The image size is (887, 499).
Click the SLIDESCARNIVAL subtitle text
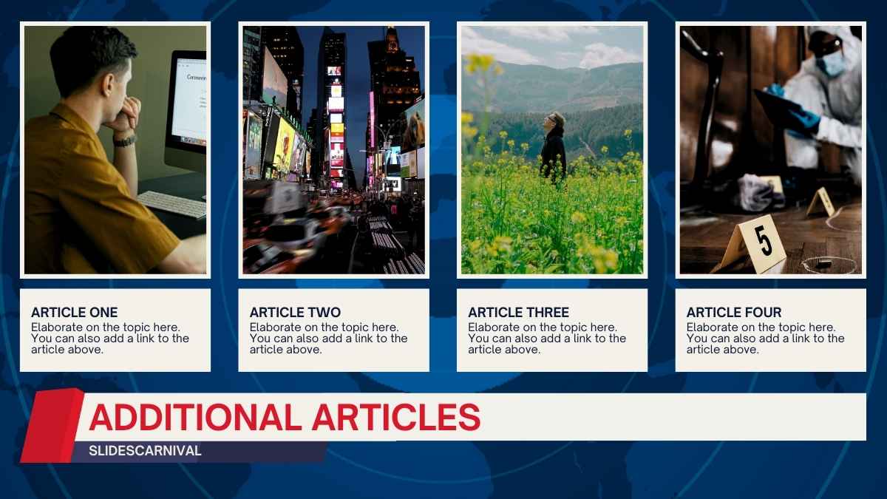tap(145, 450)
